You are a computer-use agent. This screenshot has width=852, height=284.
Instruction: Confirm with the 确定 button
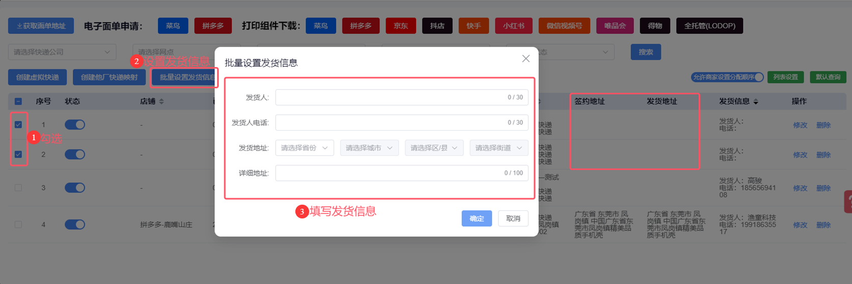coord(477,218)
